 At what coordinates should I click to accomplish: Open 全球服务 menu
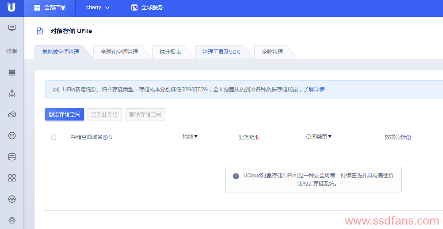click(147, 8)
